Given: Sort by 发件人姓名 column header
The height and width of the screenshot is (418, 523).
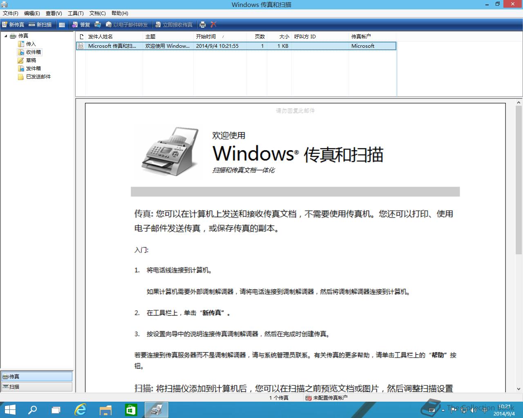Looking at the screenshot, I should [x=114, y=36].
